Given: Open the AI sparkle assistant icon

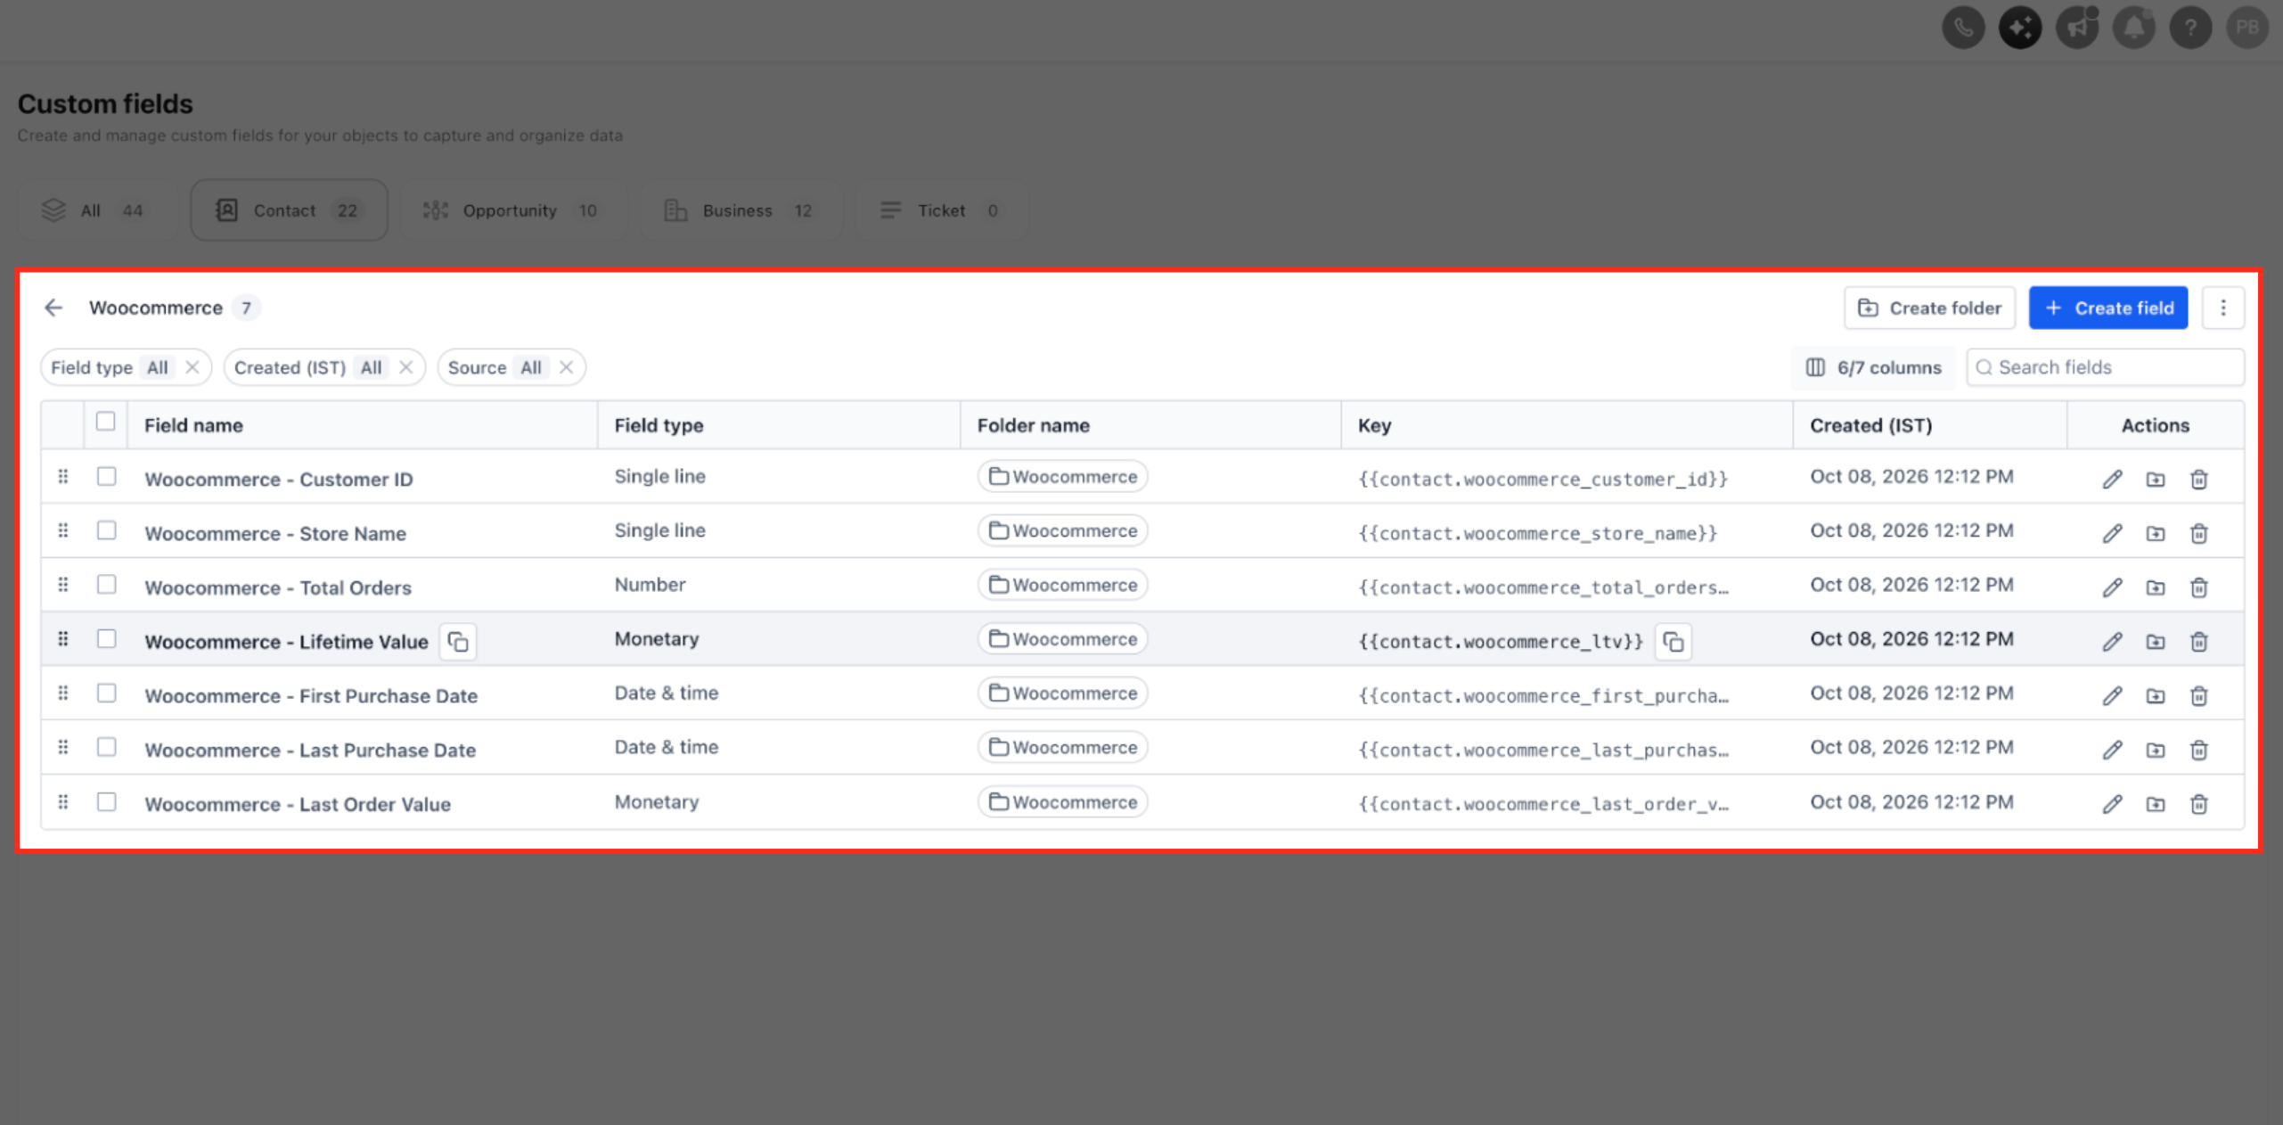Looking at the screenshot, I should click(2020, 28).
